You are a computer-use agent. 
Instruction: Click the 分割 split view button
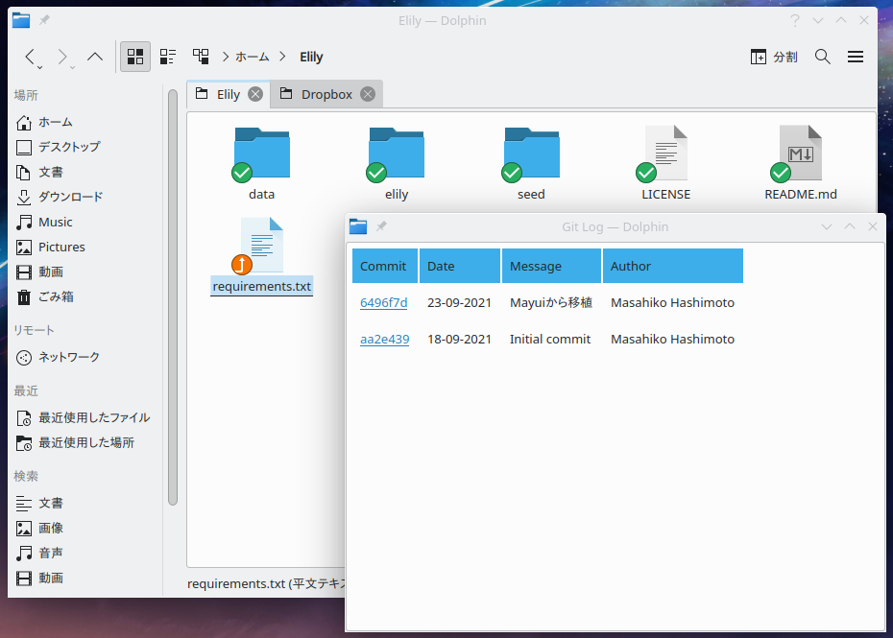774,57
